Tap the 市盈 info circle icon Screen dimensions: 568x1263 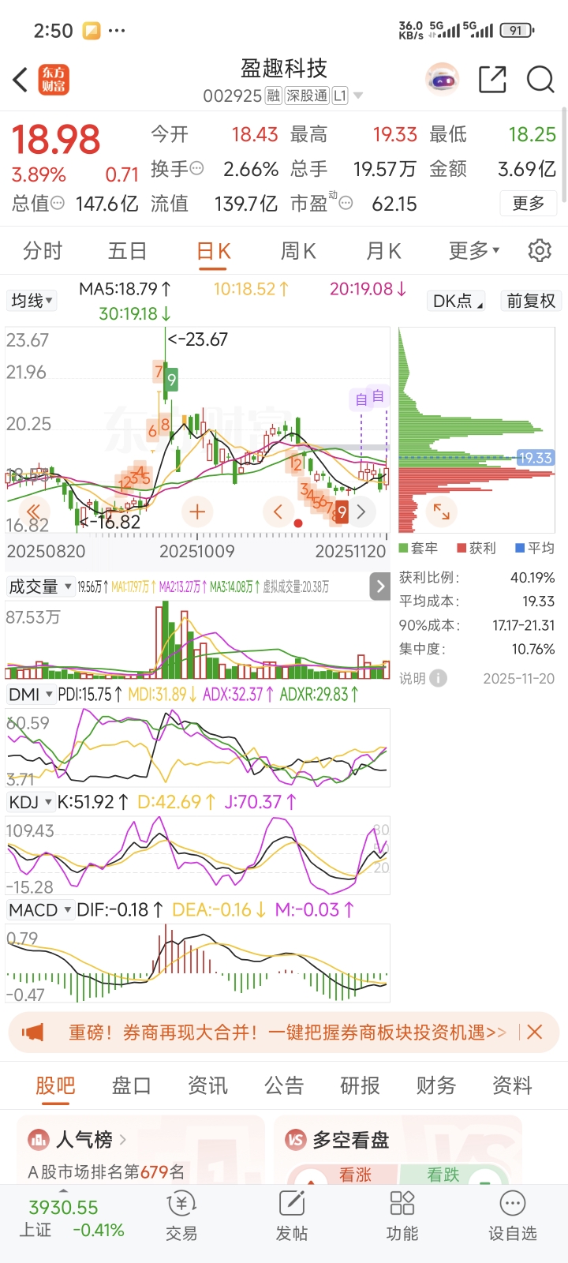coord(346,203)
